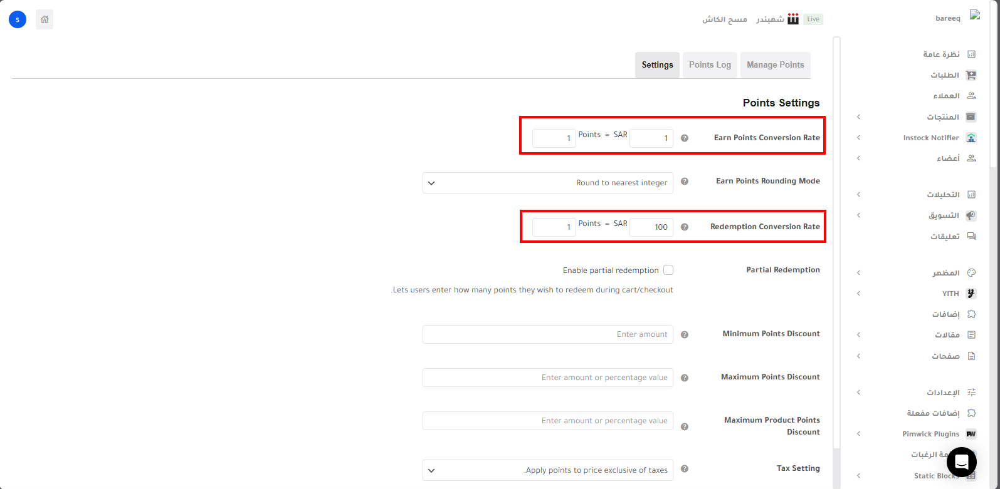Click the home icon in top bar

[45, 19]
